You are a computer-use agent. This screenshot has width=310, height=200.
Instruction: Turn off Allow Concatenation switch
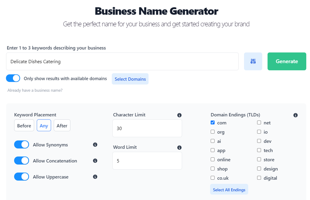(22, 160)
